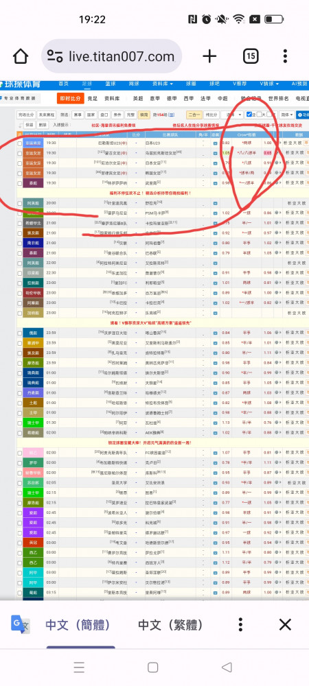Select 中文（繁體） translation language
Viewport: 309px width, 686px height.
point(171,625)
